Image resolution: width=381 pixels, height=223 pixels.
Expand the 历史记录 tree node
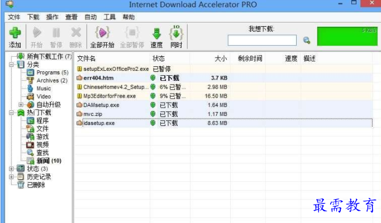tap(11, 177)
